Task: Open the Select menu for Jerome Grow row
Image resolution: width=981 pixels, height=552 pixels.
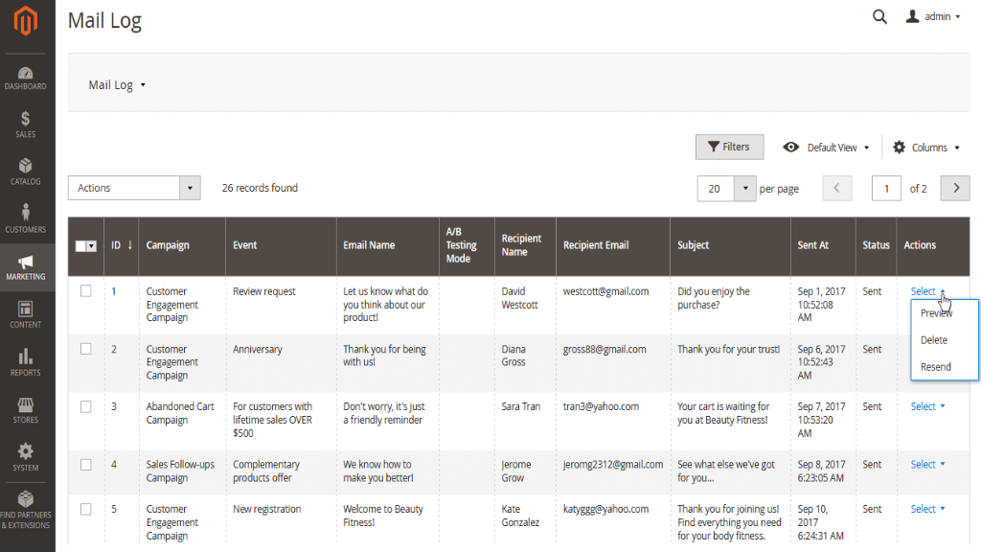Action: click(x=927, y=465)
